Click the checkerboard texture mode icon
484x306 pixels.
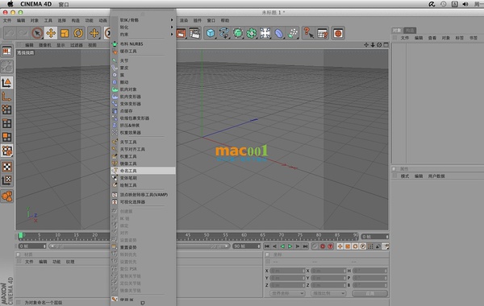6,167
